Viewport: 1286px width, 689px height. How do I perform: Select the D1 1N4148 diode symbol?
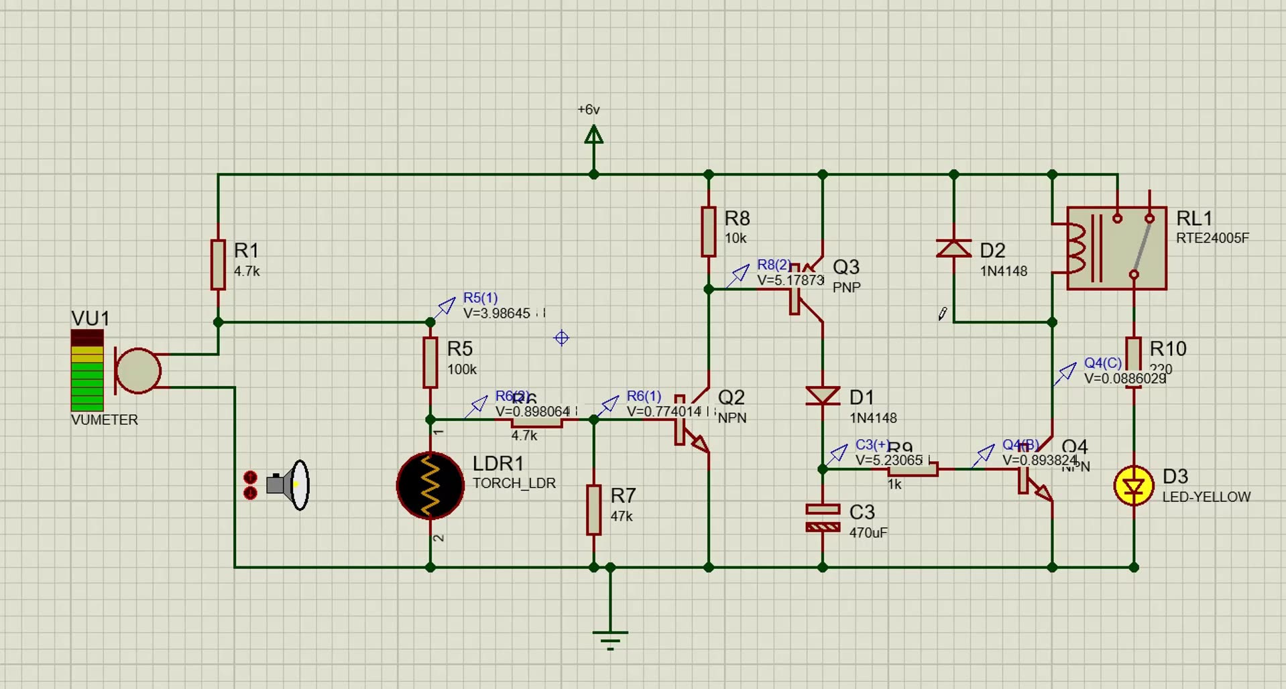pyautogui.click(x=823, y=396)
